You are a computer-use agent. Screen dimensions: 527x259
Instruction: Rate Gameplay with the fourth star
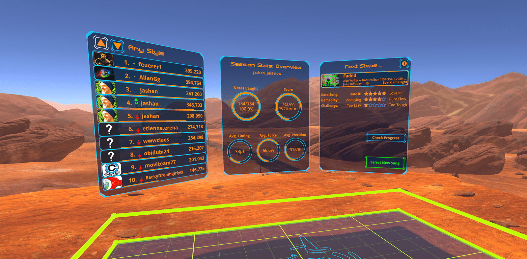point(379,99)
